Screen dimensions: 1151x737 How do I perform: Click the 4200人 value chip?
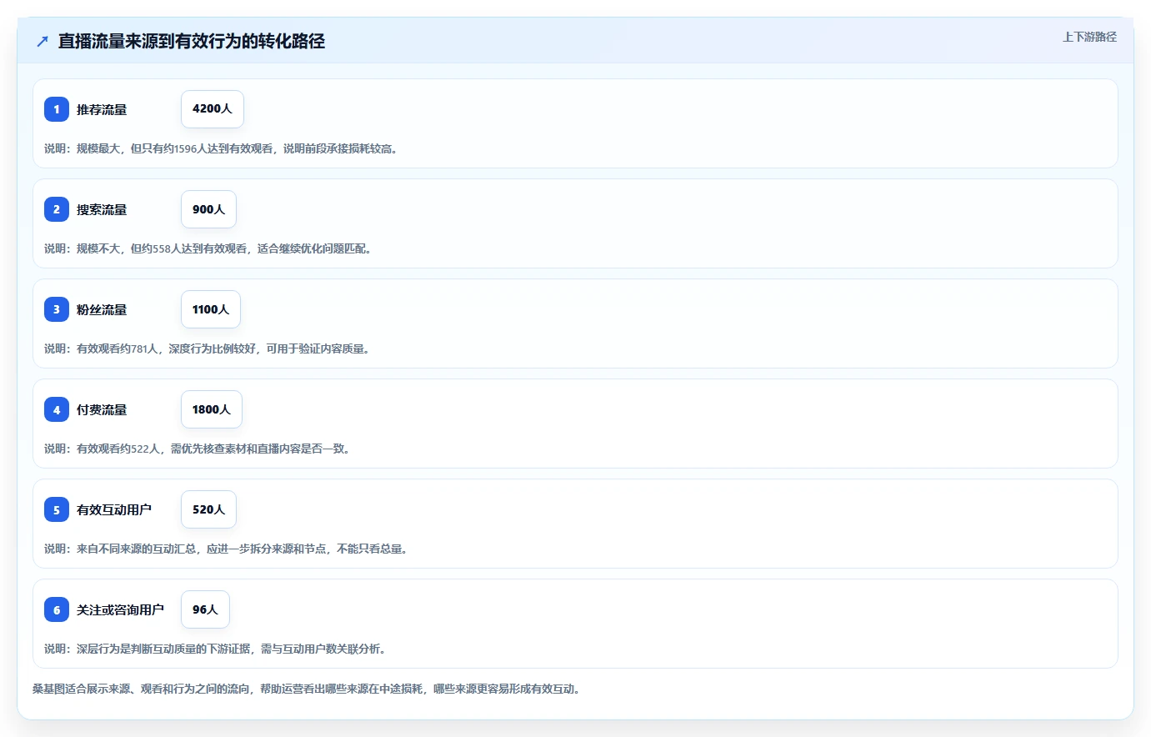(213, 109)
